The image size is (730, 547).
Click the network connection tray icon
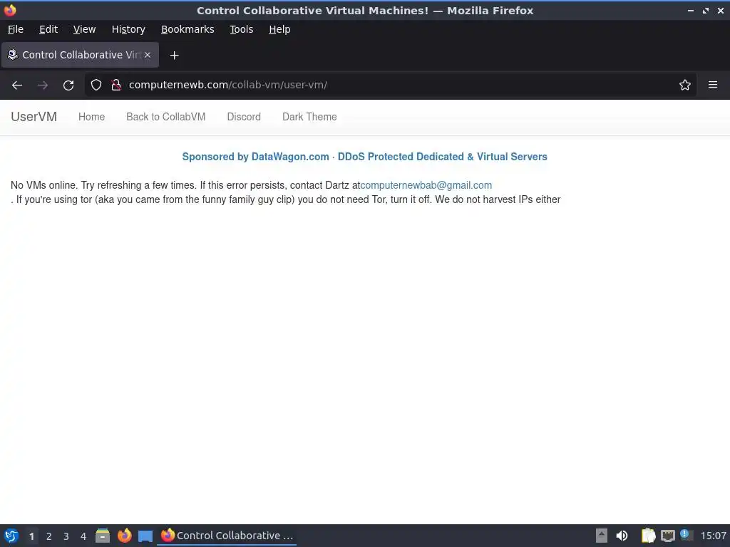(x=667, y=536)
